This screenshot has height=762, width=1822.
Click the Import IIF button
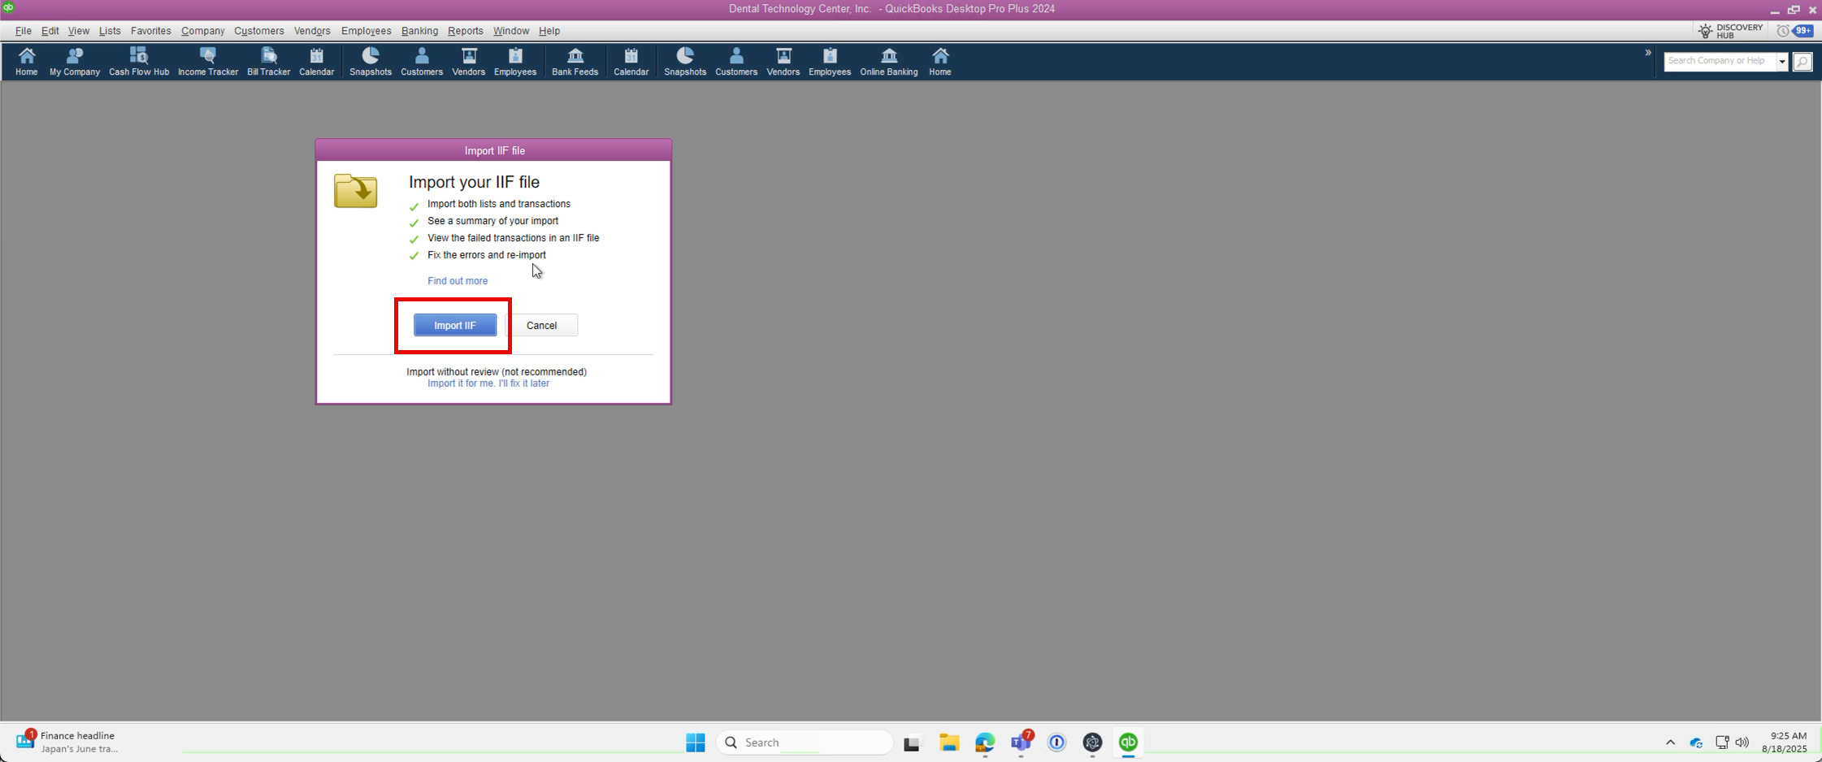click(x=455, y=326)
